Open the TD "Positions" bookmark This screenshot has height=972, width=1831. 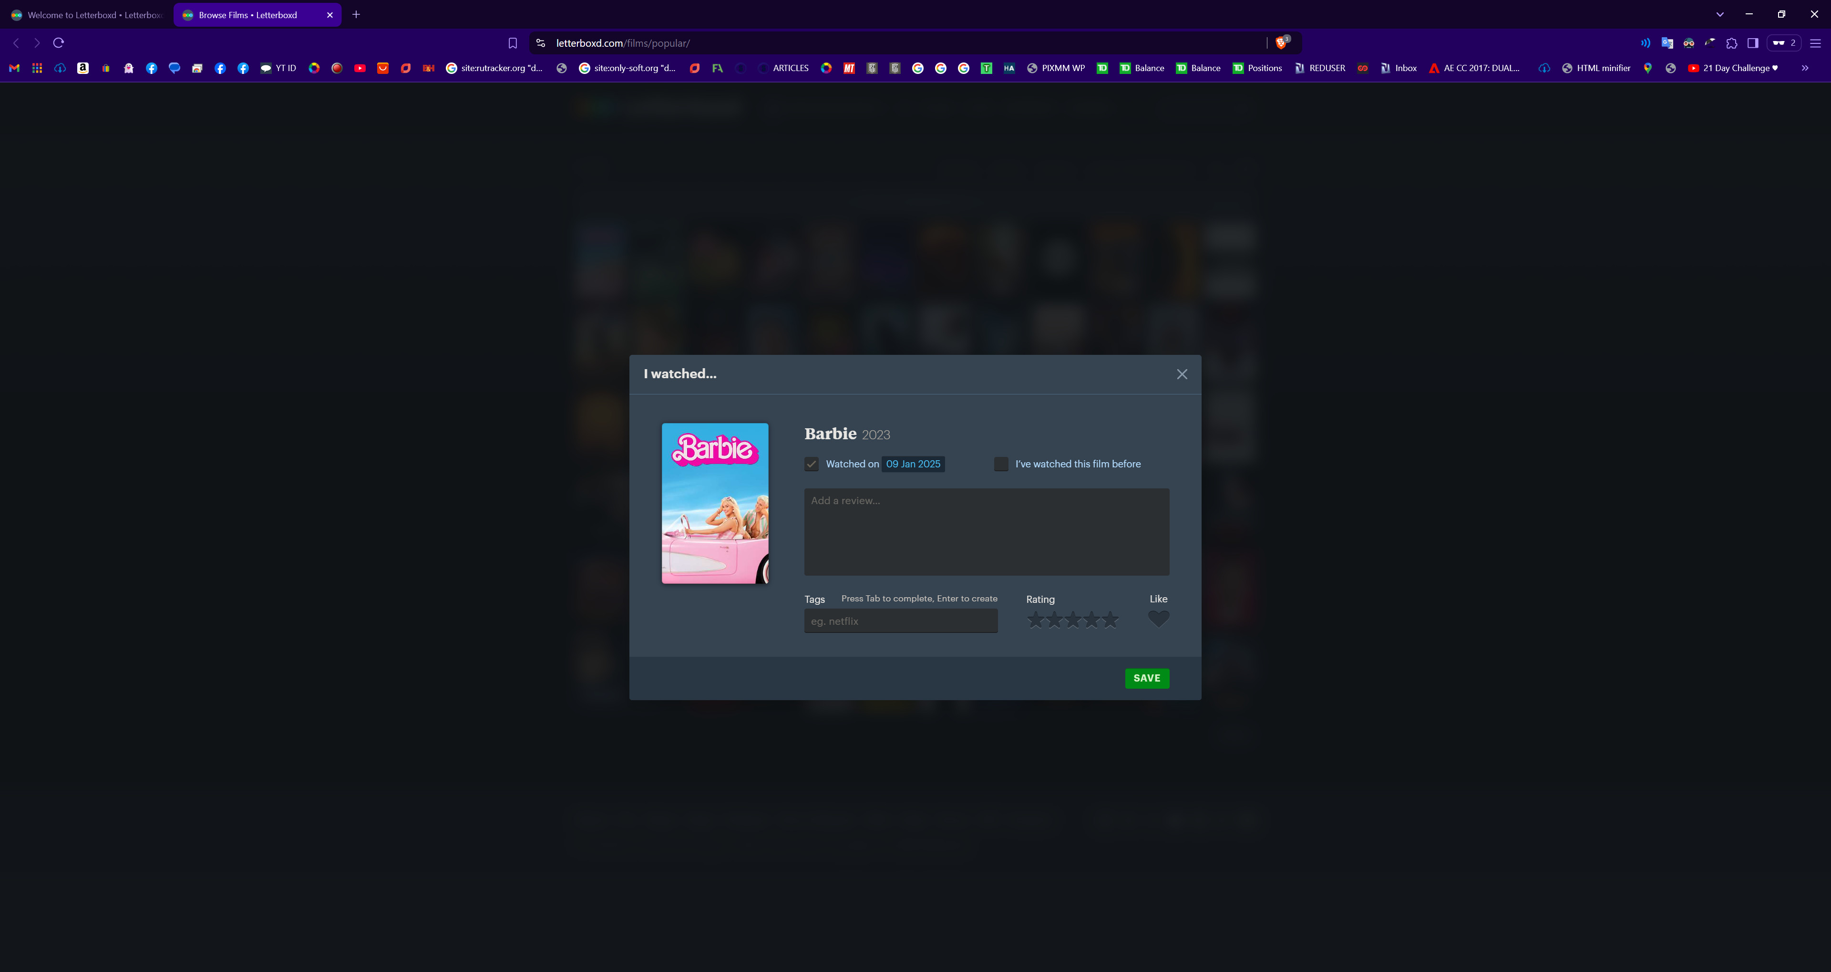1257,68
